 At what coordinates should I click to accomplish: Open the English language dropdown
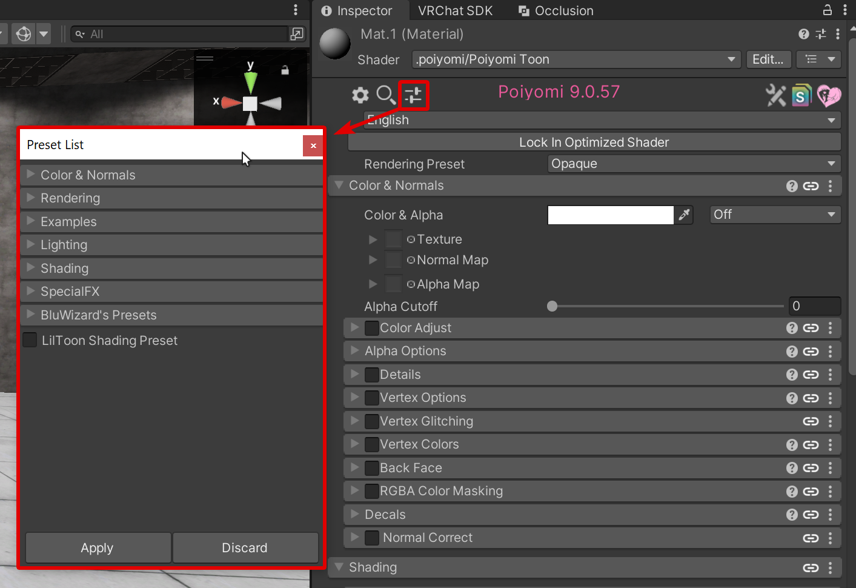[602, 120]
